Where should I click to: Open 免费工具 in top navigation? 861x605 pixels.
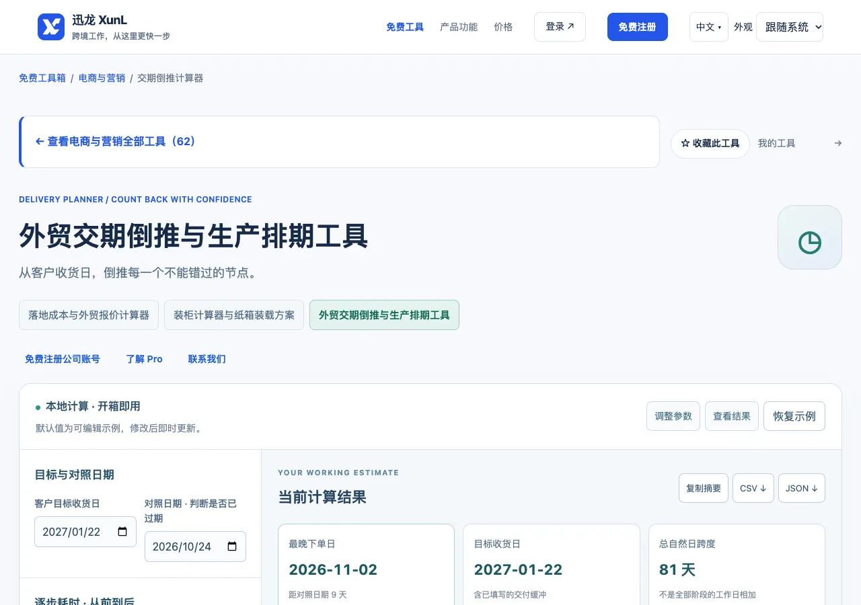[405, 27]
